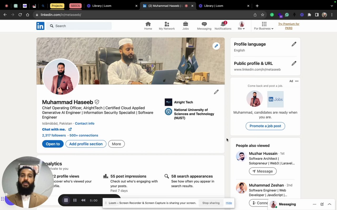Click Stop sharing button

click(211, 203)
